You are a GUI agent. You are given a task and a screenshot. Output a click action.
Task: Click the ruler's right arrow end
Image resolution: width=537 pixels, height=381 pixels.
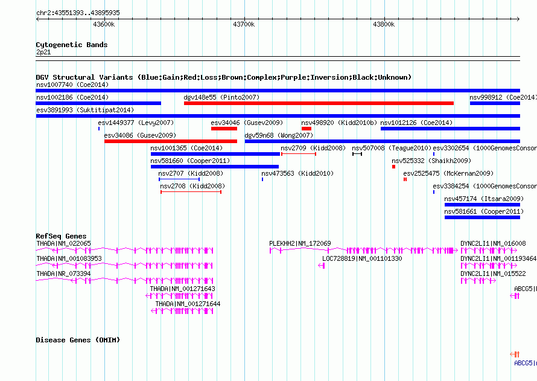tap(518, 19)
